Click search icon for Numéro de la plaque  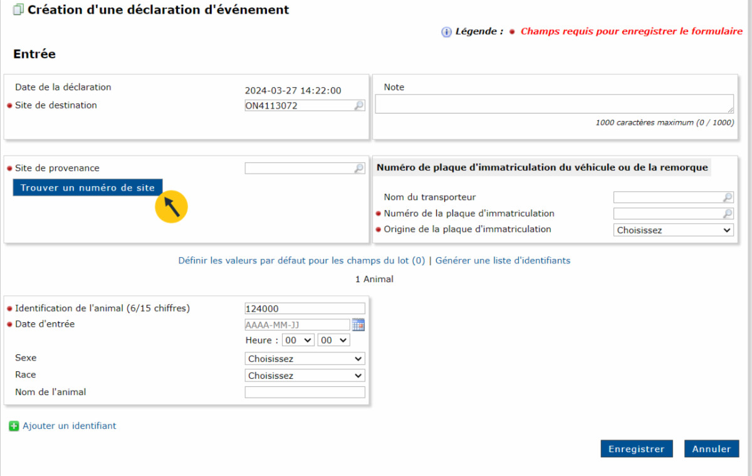[x=727, y=214]
